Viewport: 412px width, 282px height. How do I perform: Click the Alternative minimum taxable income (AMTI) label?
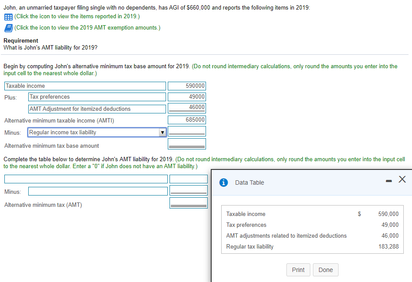[59, 121]
